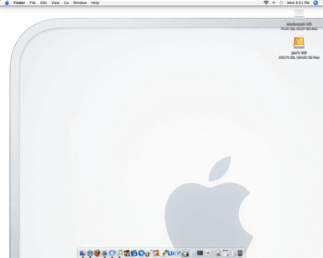
Task: Open the web page document in Dock
Action: [226, 253]
